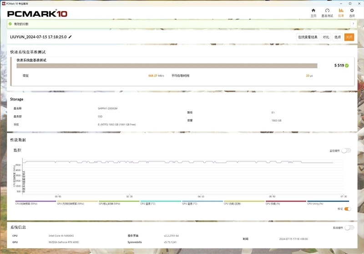Click result title LIUYUN_2024-07-15 17:18:25.0
364x254 pixels.
coord(38,37)
